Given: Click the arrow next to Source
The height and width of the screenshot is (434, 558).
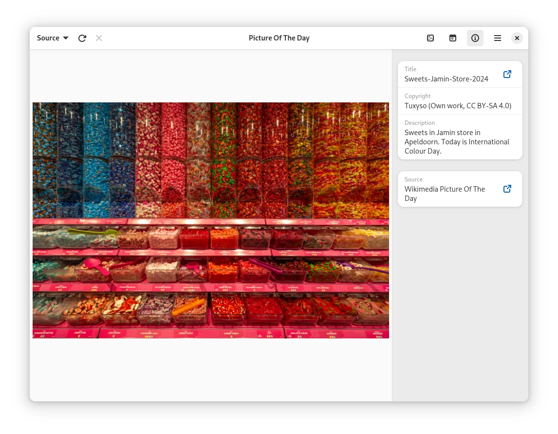Looking at the screenshot, I should tap(66, 38).
